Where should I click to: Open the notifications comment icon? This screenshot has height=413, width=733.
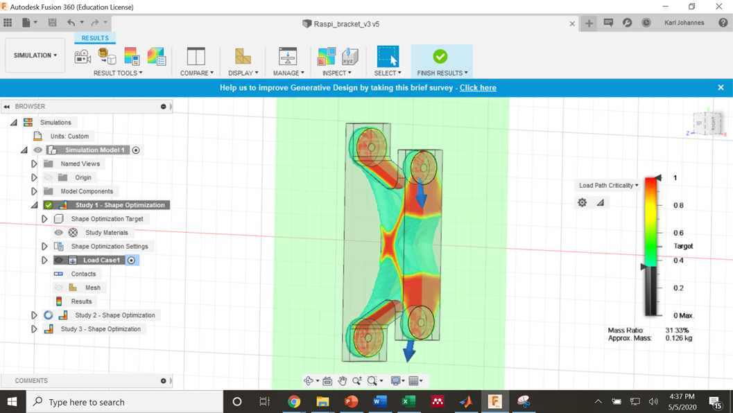[x=608, y=22]
